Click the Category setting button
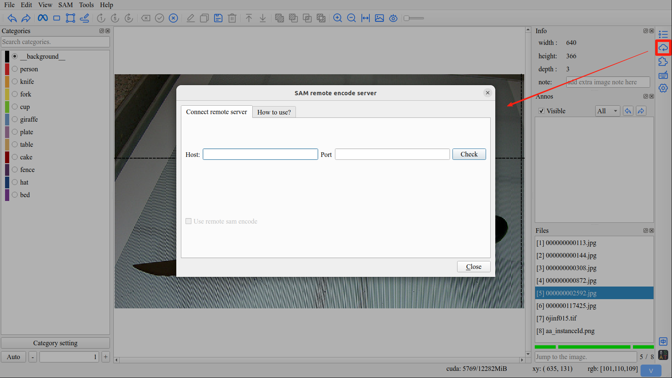 pos(55,343)
